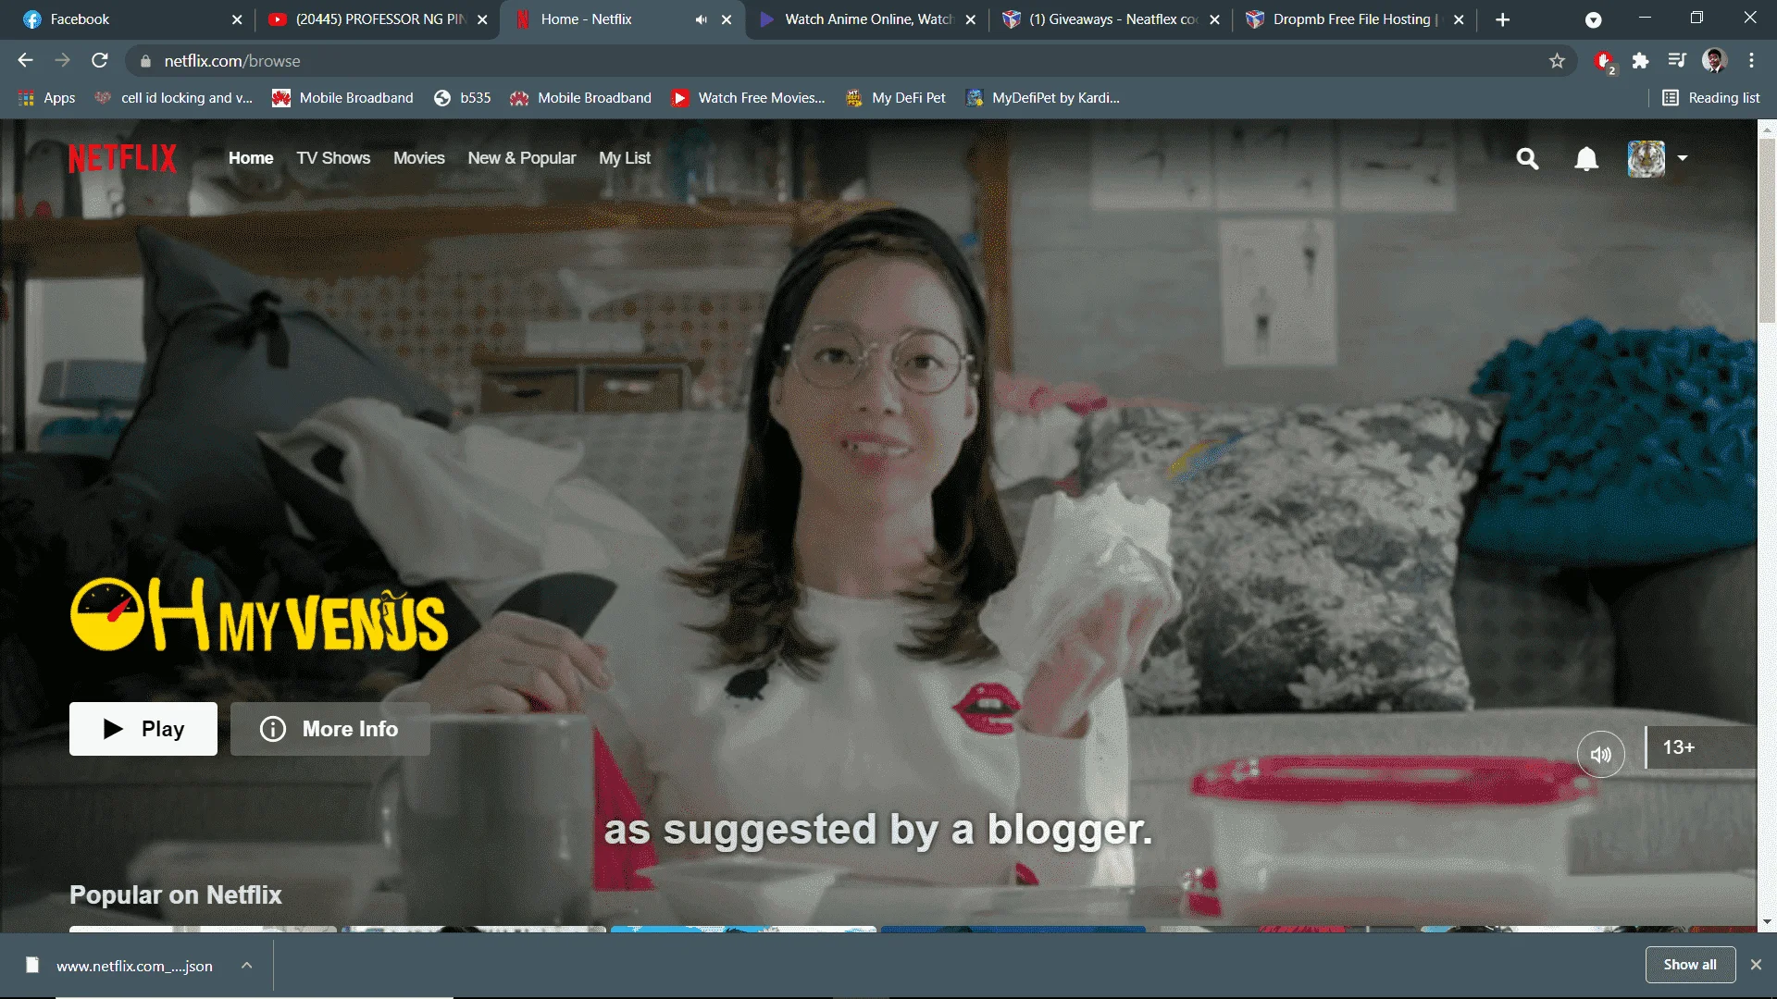This screenshot has width=1777, height=999.
Task: Open the media control icon
Action: (x=1677, y=60)
